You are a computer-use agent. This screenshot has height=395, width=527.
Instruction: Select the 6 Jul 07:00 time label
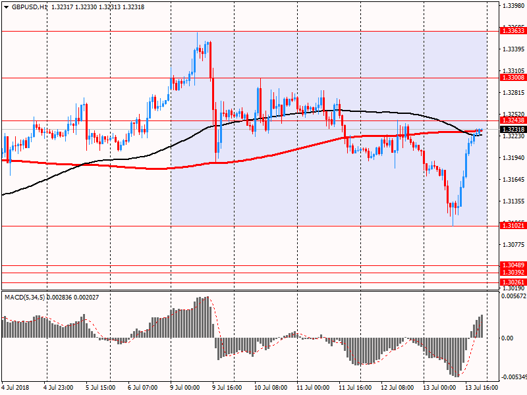coord(142,388)
